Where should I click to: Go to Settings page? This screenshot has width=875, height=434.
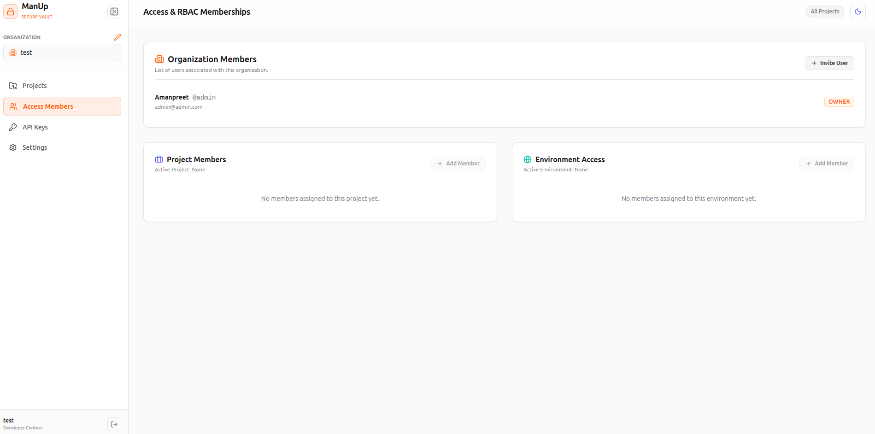pyautogui.click(x=62, y=147)
